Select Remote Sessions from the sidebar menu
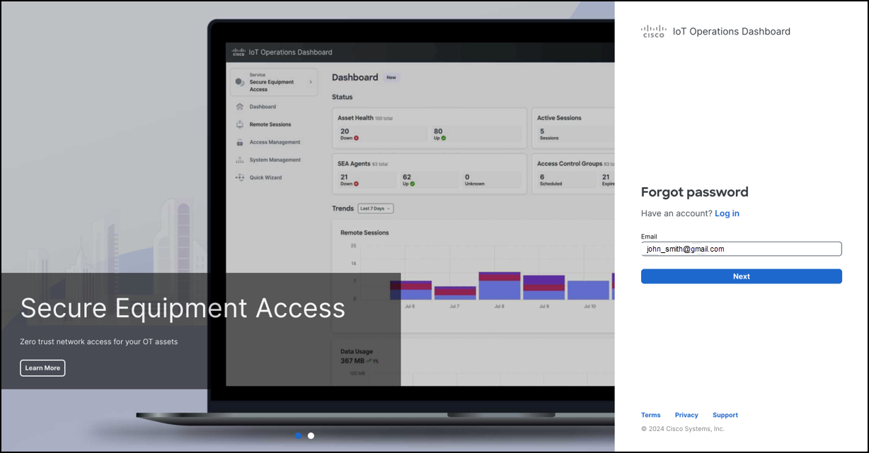The image size is (869, 453). 269,124
